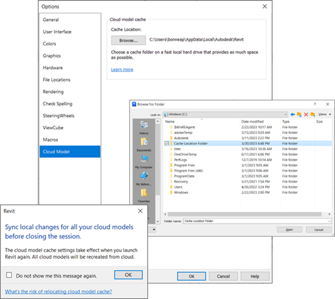
Task: Click the Browse... button for Cache Location
Action: click(x=128, y=40)
